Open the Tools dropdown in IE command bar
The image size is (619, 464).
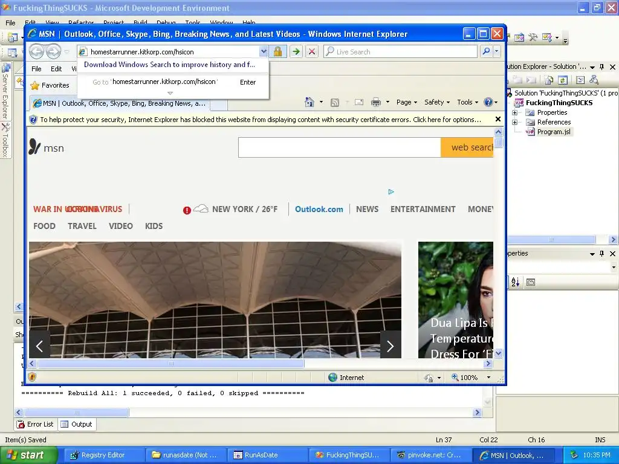pos(467,102)
